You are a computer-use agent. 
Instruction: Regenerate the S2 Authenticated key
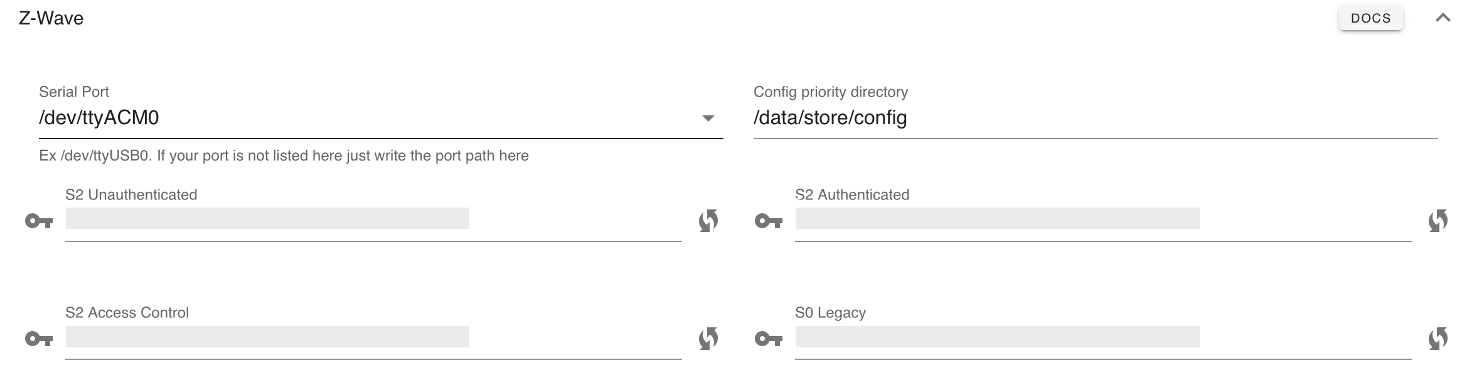1438,221
